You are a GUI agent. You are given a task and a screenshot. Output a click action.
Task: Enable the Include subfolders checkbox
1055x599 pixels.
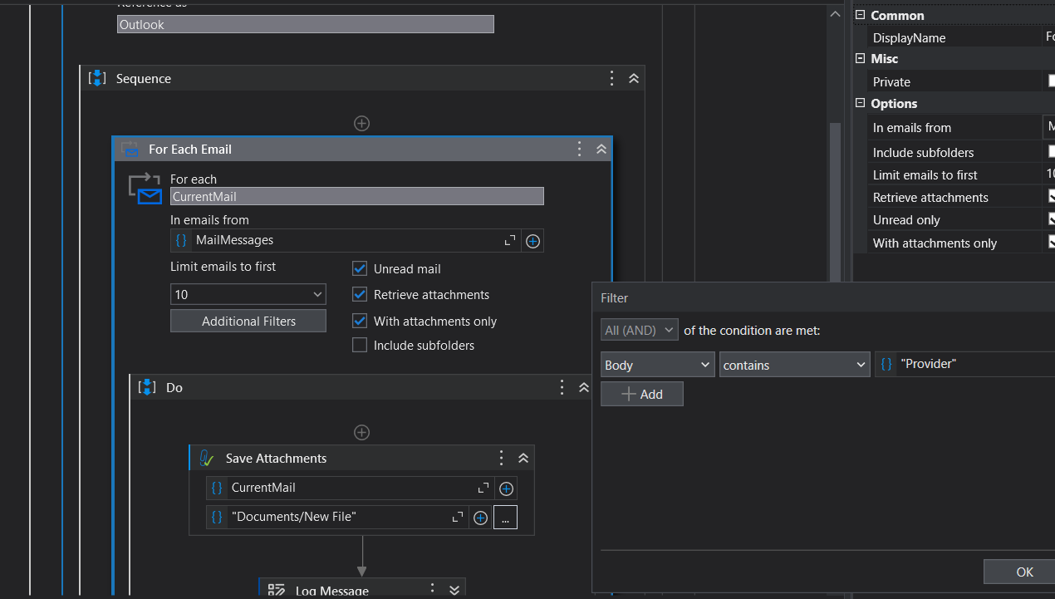click(360, 345)
